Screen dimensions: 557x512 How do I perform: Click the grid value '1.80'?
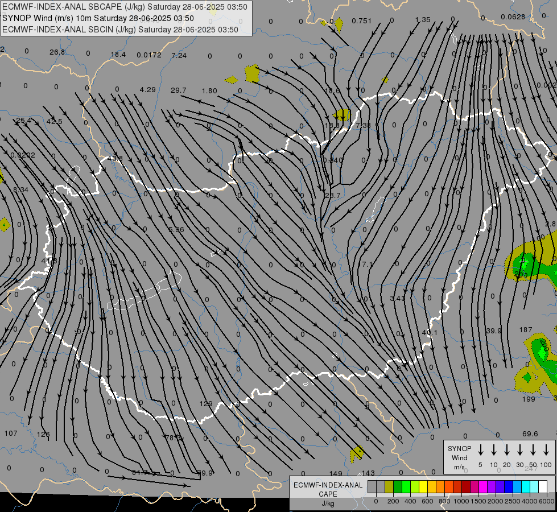pos(209,91)
